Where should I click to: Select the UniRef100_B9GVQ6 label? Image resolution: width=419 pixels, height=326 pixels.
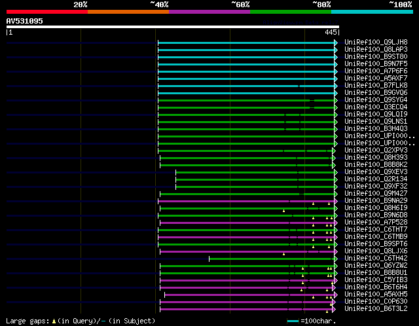pos(376,93)
